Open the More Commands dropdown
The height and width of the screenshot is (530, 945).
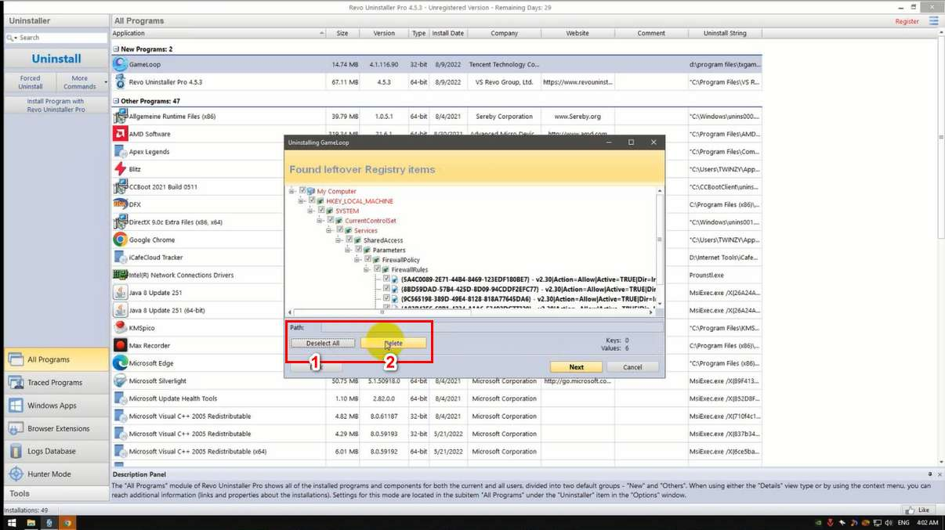point(81,82)
